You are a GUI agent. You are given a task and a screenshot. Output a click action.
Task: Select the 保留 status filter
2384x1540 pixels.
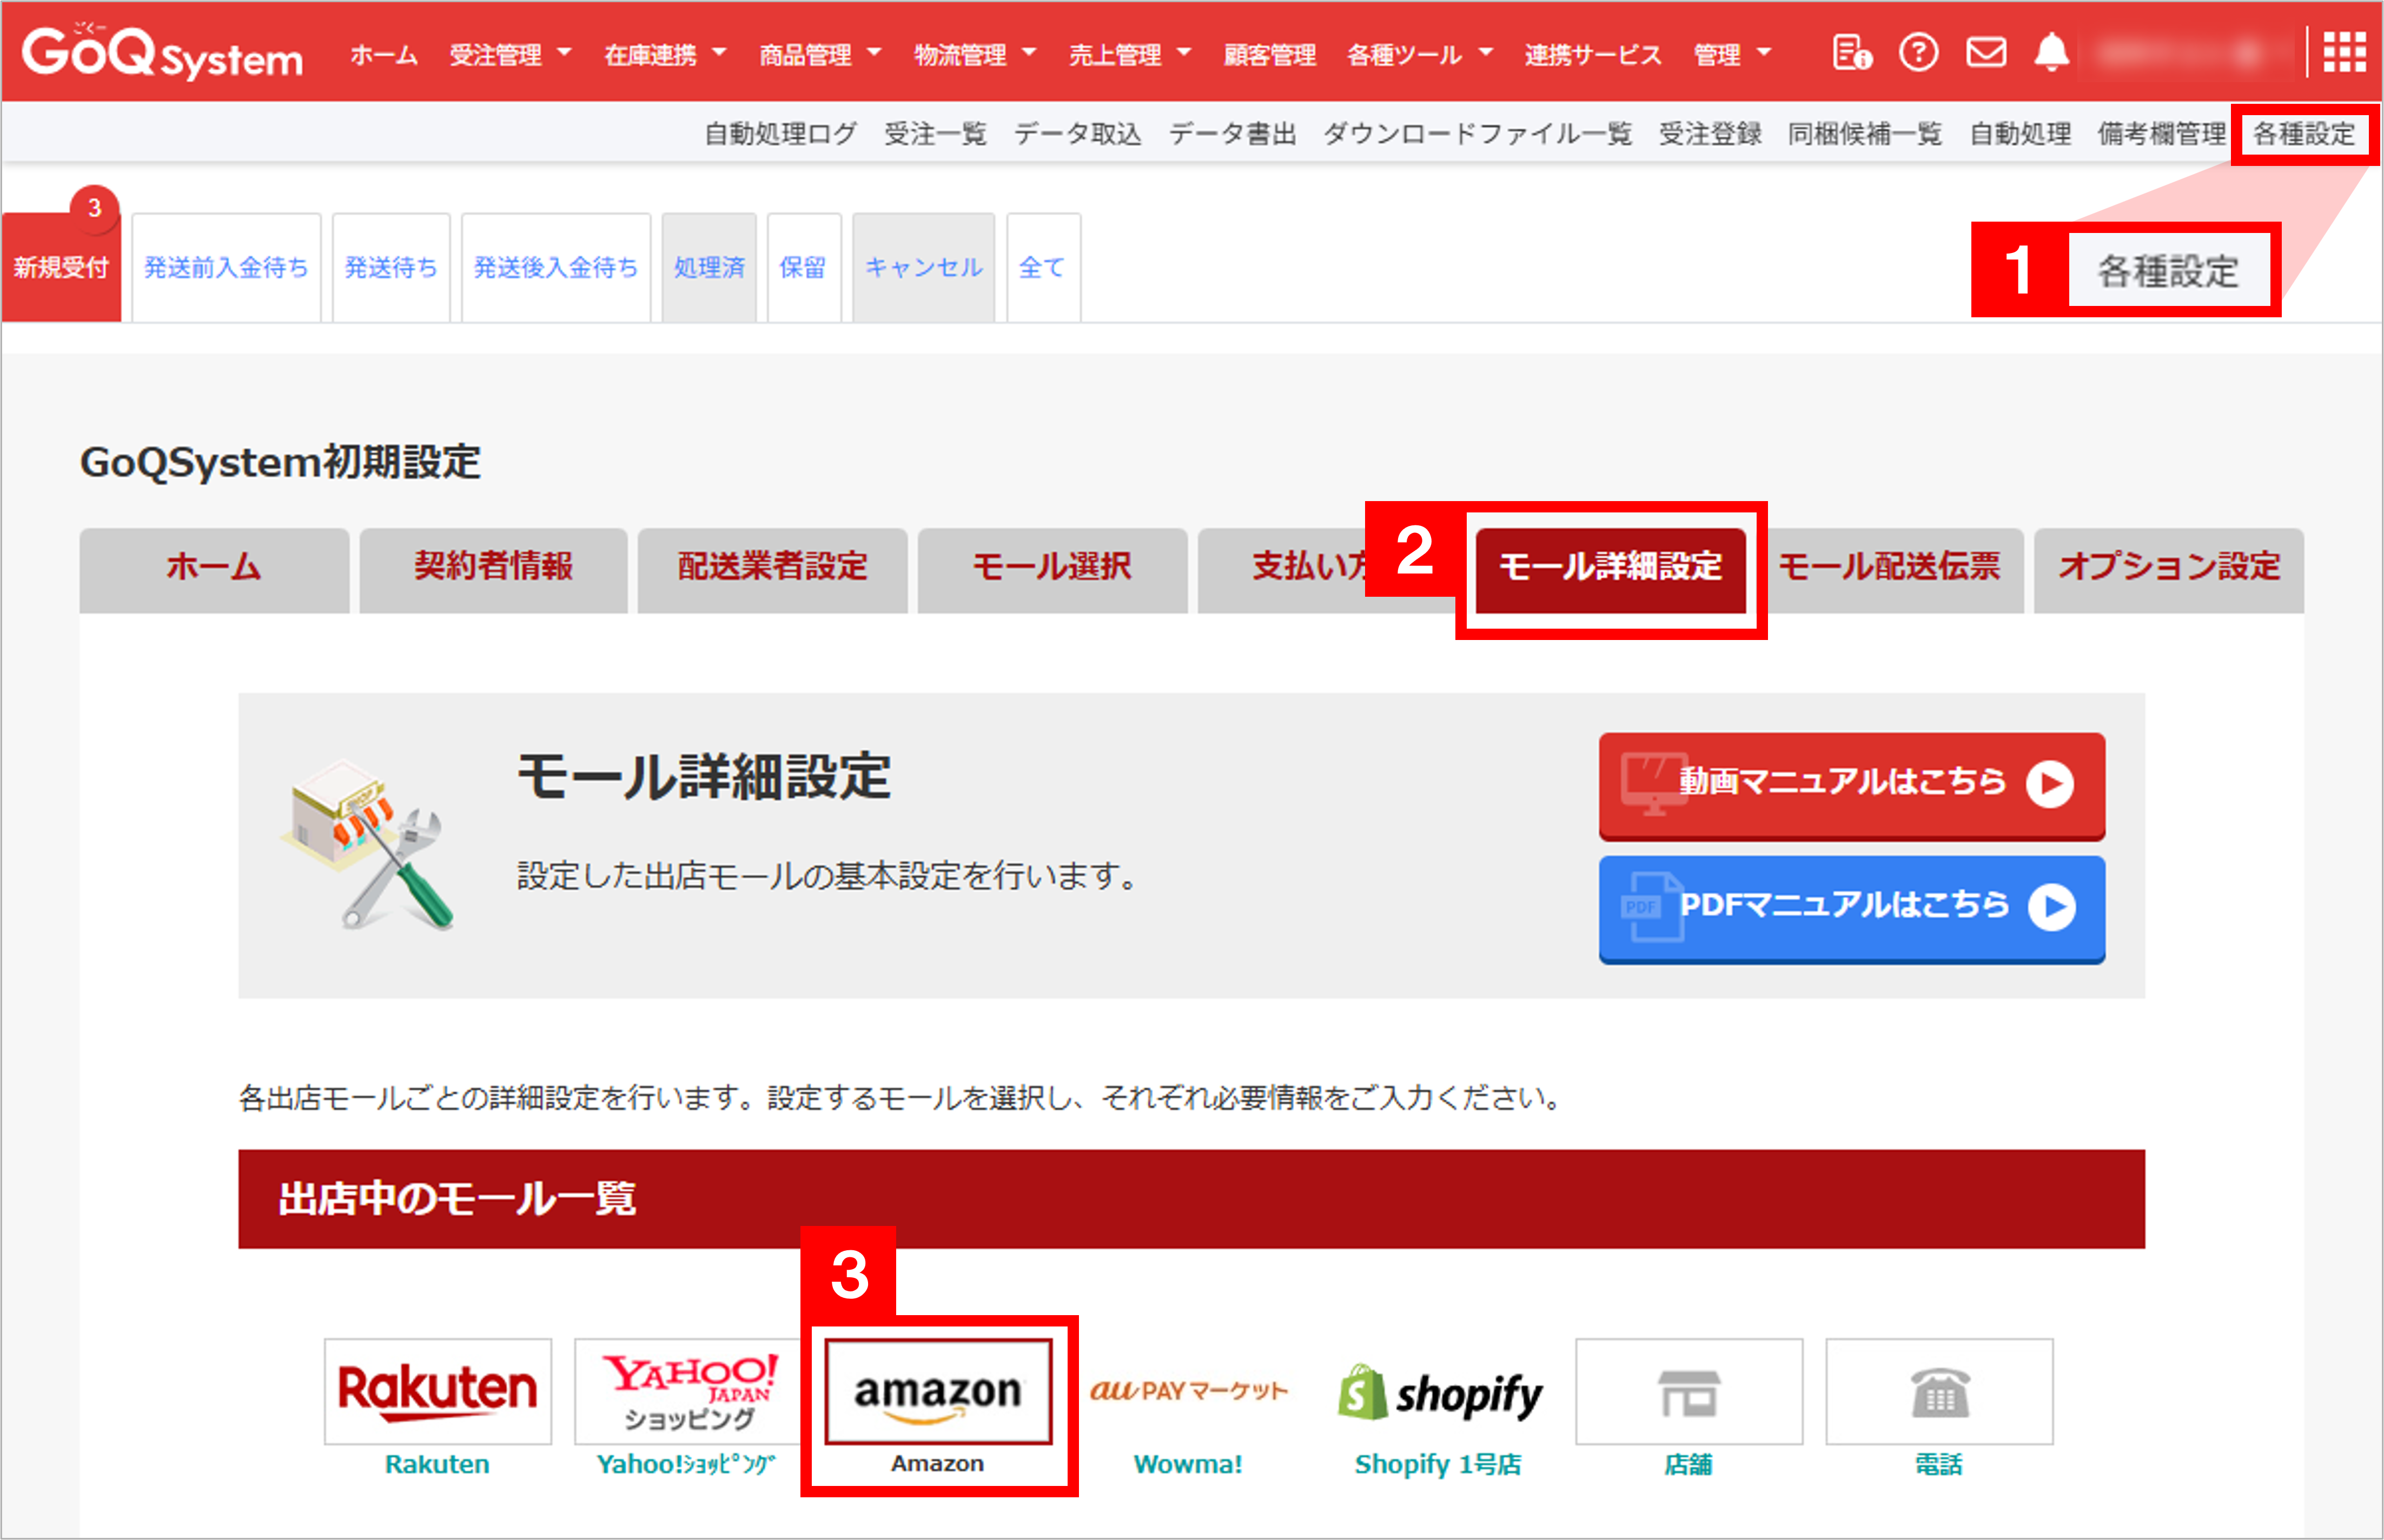[x=803, y=266]
